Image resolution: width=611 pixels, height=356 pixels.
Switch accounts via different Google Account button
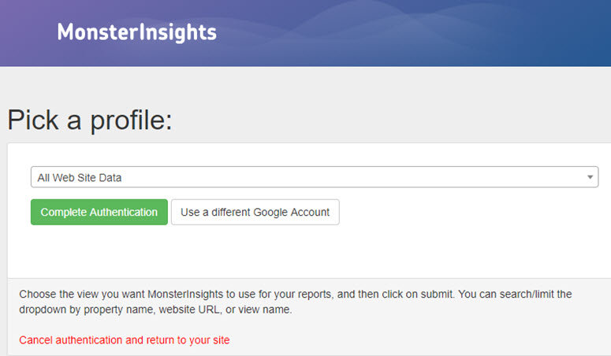pos(255,212)
